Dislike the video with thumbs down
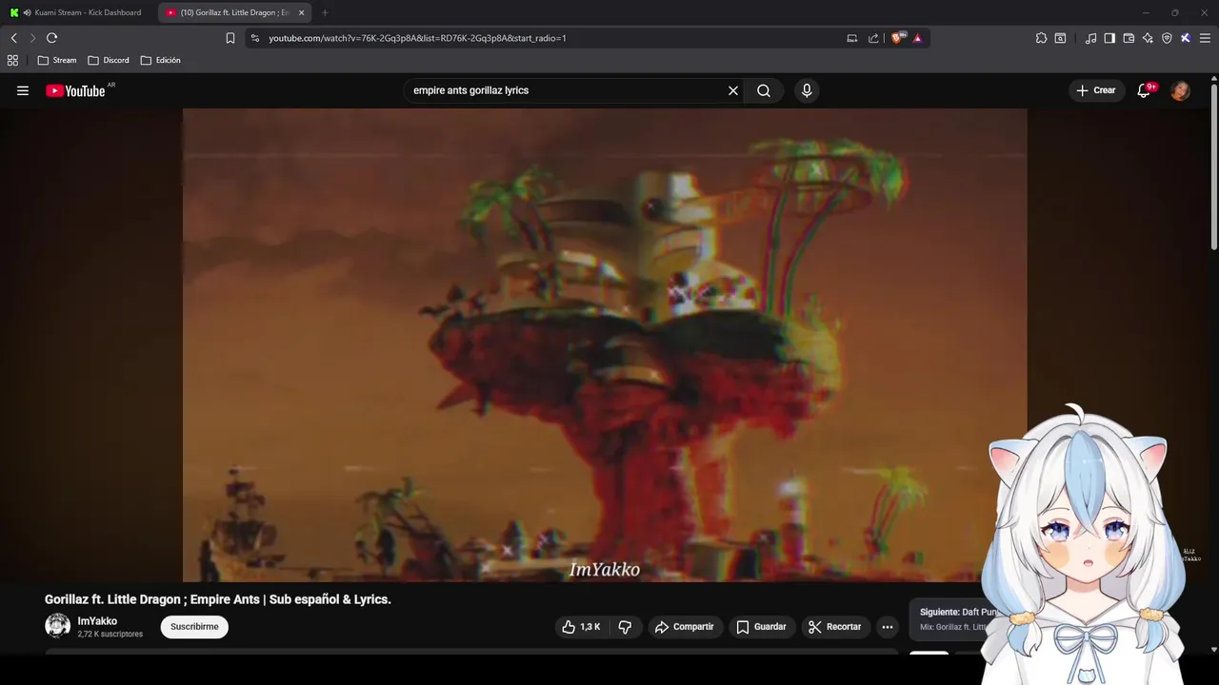 [625, 627]
